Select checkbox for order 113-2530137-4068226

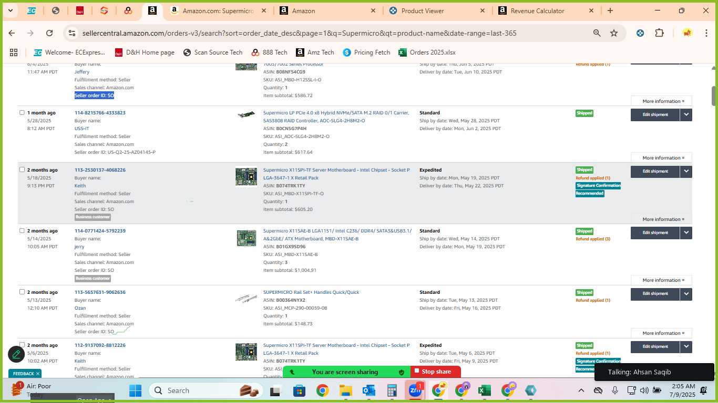[22, 169]
